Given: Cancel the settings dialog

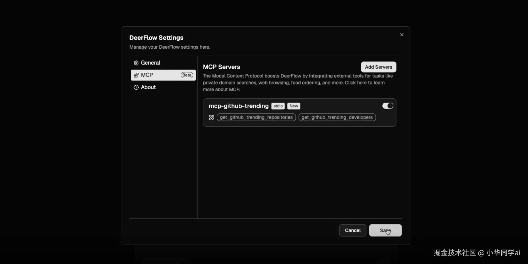Looking at the screenshot, I should (353, 230).
